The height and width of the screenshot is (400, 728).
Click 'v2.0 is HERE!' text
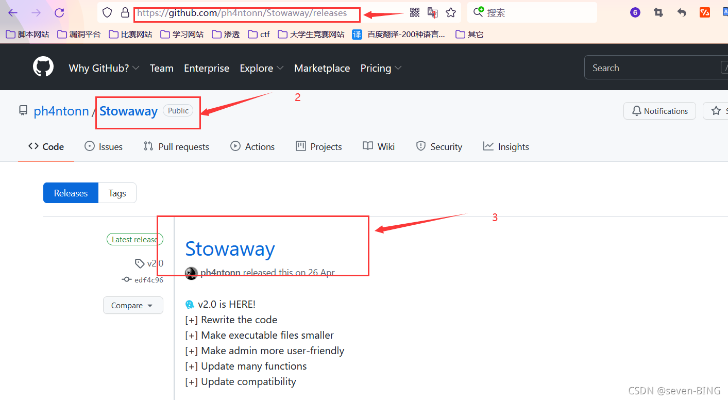click(226, 304)
